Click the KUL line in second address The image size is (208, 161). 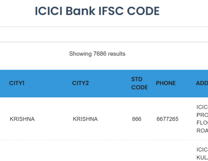tap(202, 158)
